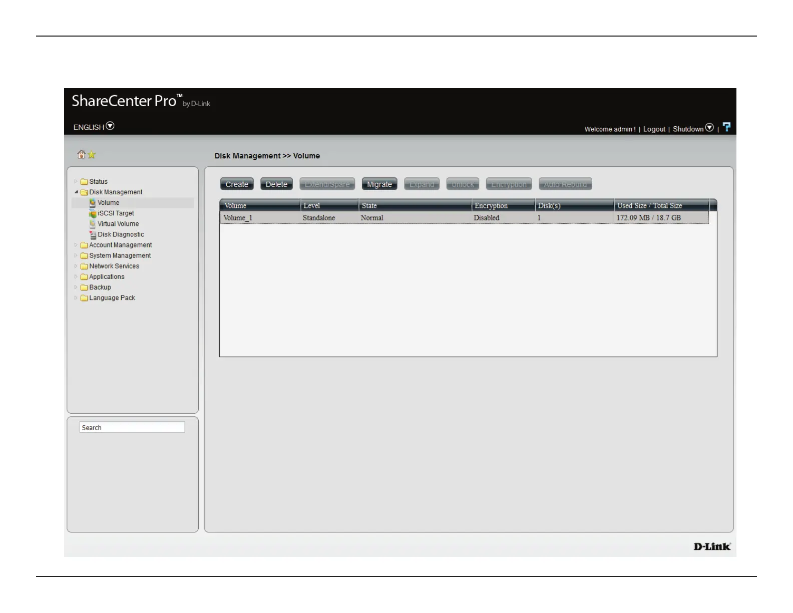Viewport: 793px width, 613px height.
Task: Open help via the question mark icon
Action: 726,127
